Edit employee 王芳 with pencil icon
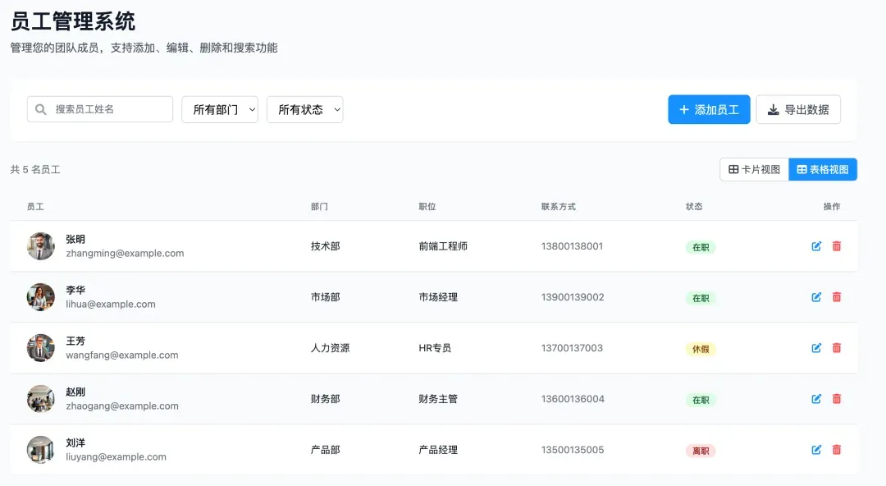This screenshot has width=886, height=486. click(816, 348)
